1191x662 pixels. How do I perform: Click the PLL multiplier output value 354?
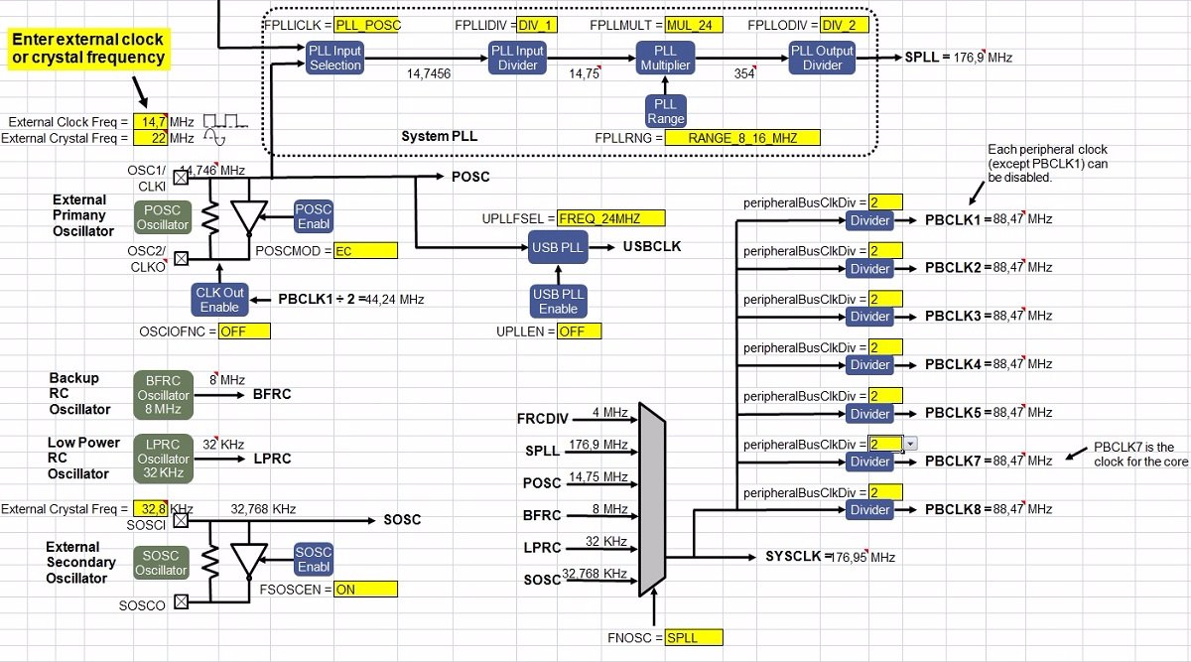(744, 73)
